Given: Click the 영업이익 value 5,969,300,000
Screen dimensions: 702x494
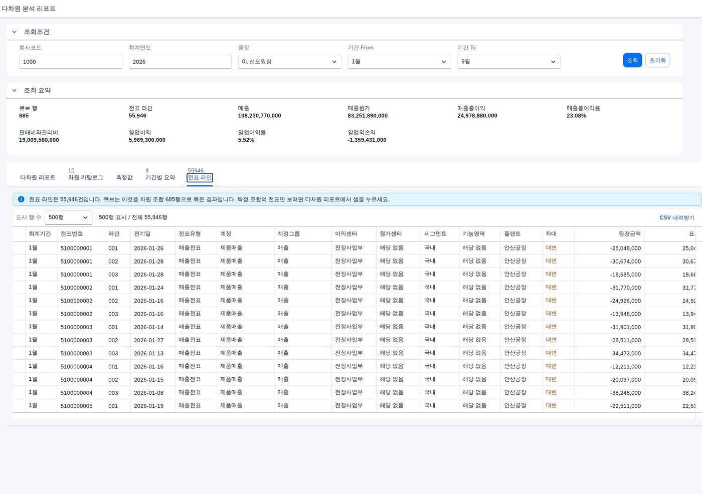Looking at the screenshot, I should pos(147,140).
